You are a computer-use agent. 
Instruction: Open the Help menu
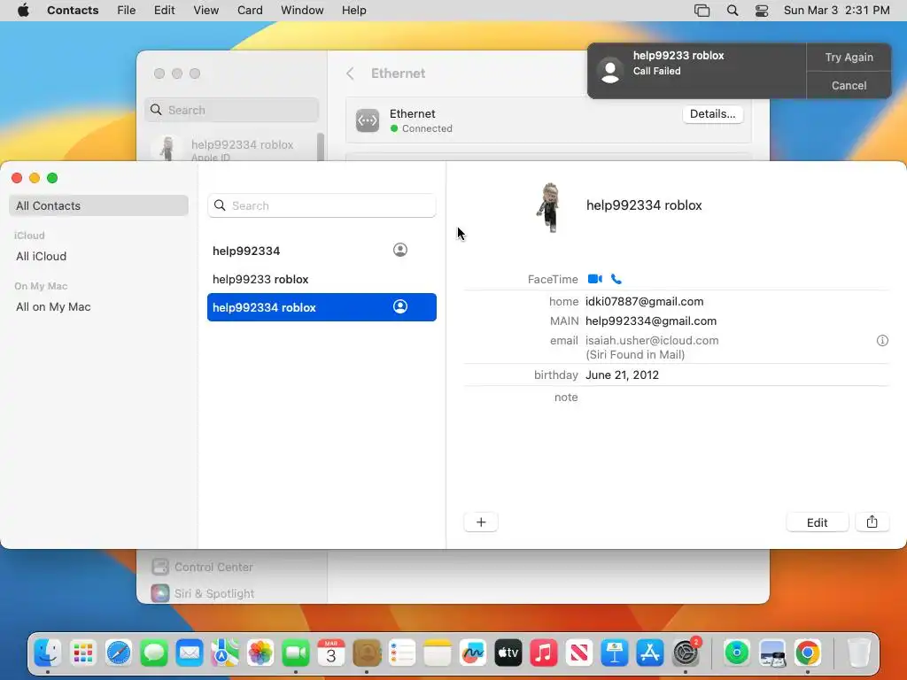[353, 11]
